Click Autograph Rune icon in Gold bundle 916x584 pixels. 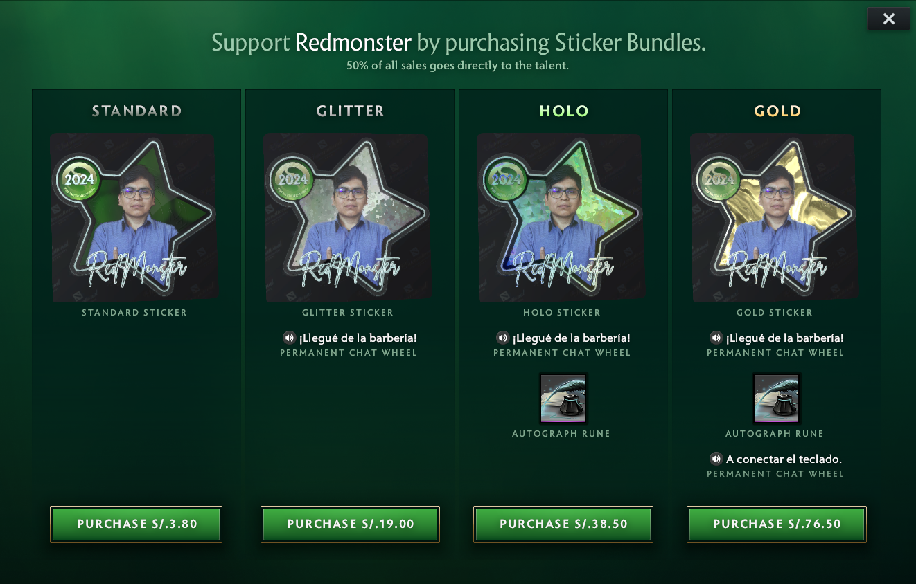777,398
